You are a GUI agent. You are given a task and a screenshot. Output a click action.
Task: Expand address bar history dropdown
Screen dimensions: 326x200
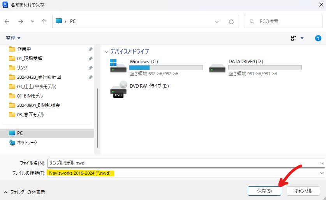click(217, 22)
